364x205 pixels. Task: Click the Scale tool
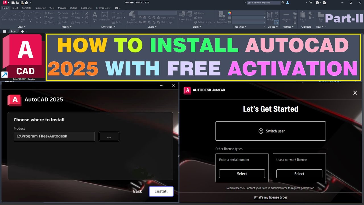(63, 22)
